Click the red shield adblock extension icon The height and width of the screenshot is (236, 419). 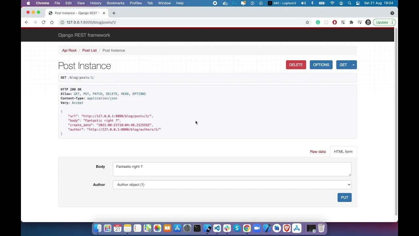point(335,22)
